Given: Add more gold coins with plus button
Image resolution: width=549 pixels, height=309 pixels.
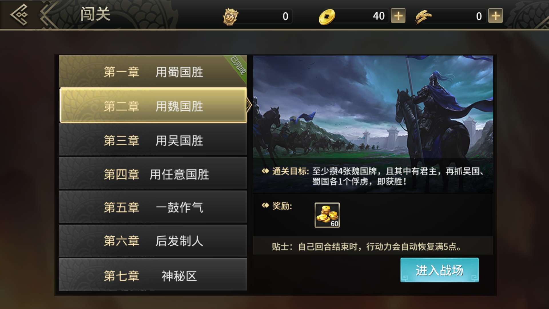Looking at the screenshot, I should tap(398, 16).
